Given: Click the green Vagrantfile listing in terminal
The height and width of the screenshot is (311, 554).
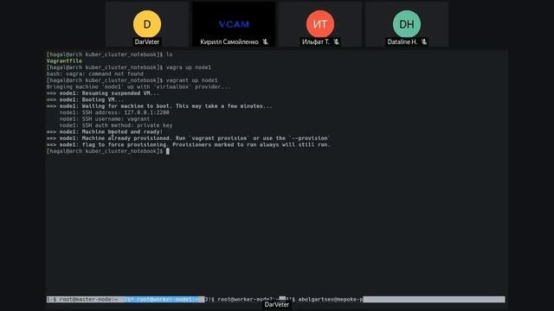Looking at the screenshot, I should pos(64,61).
